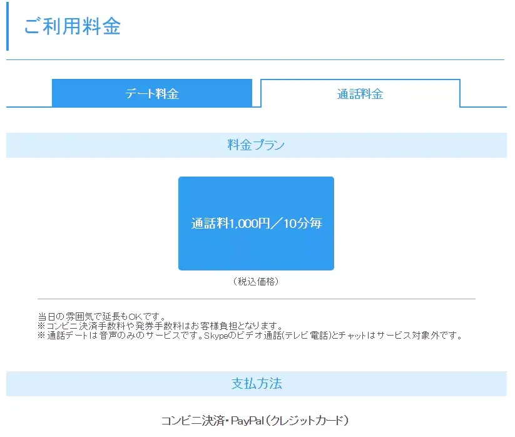Click the コンビニ決済・PayPal（クレジットカード） text

[255, 420]
